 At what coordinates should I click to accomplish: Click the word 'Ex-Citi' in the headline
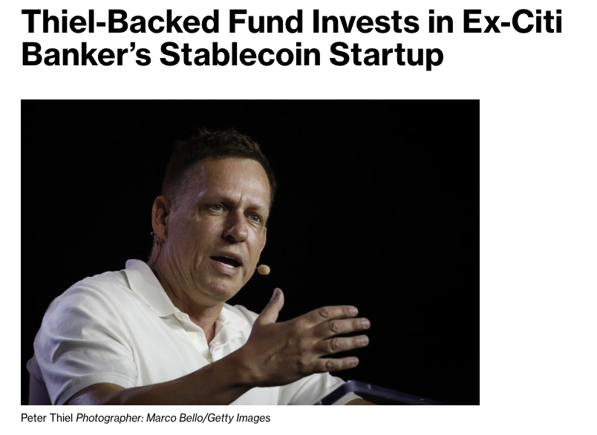(512, 22)
